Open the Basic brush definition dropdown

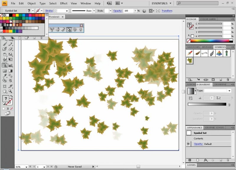pyautogui.click(x=94, y=11)
